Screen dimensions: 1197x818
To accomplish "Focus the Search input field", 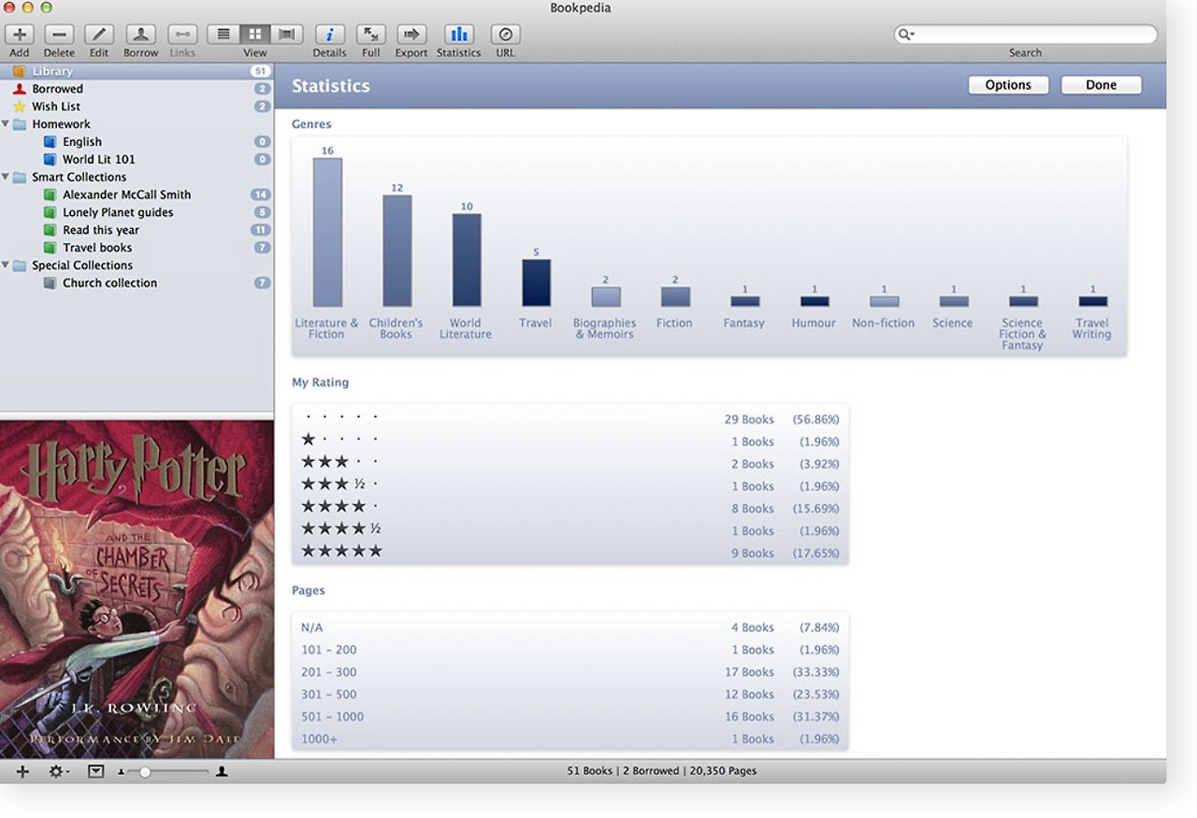I will pos(1026,35).
